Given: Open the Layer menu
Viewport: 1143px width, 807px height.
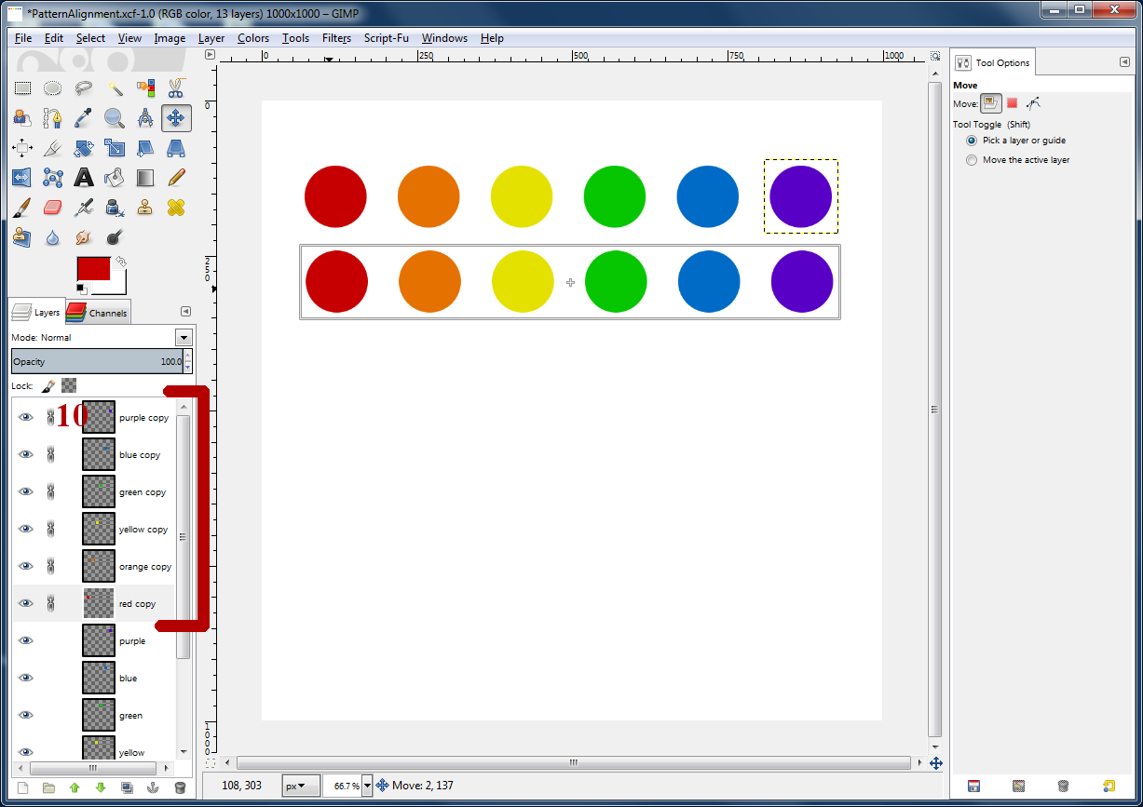Looking at the screenshot, I should coord(211,38).
